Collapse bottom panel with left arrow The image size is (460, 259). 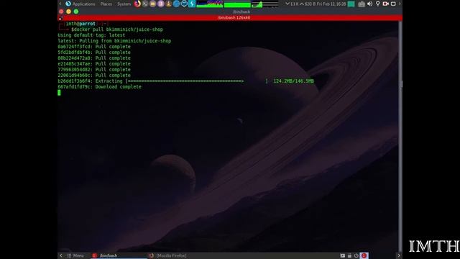60,256
